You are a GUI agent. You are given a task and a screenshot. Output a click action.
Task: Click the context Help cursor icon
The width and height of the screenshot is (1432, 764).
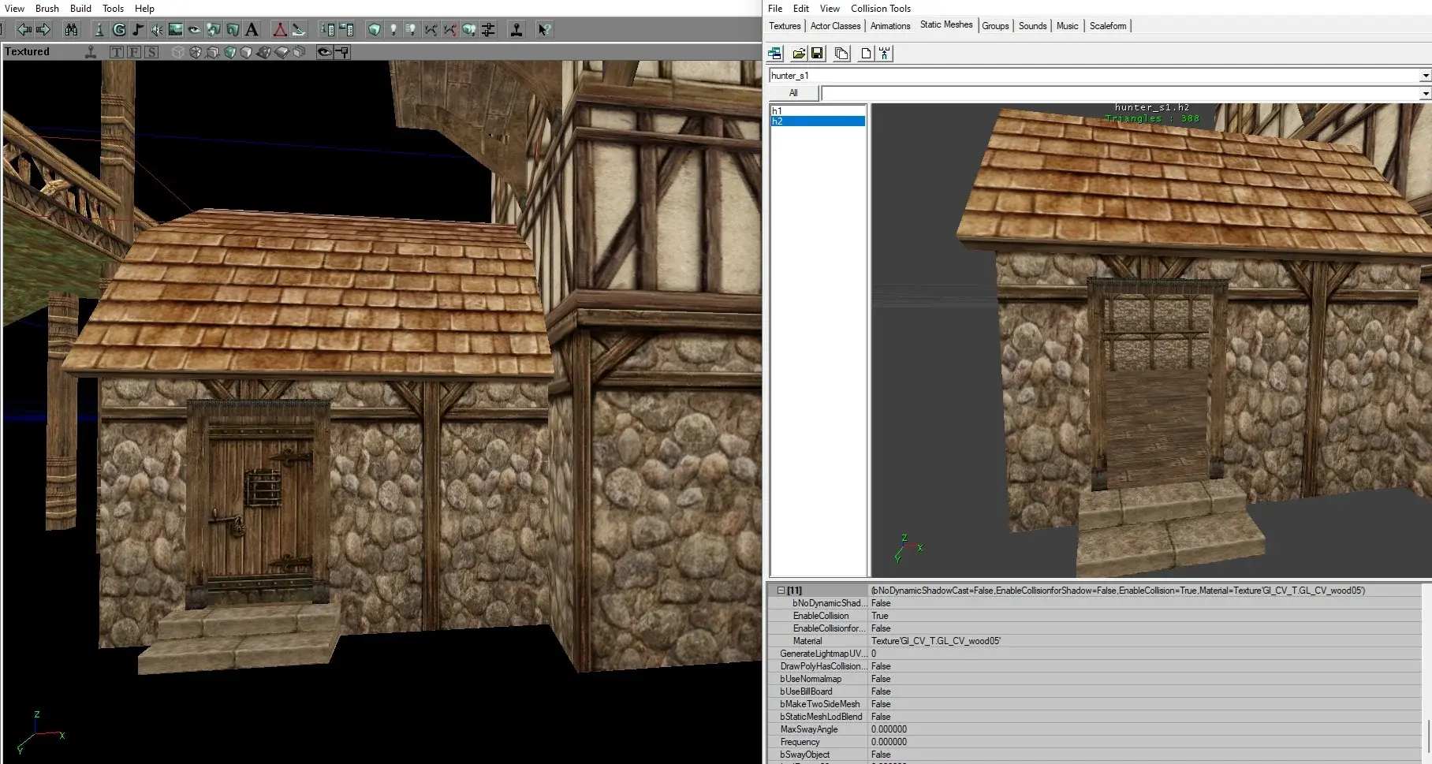click(x=544, y=30)
